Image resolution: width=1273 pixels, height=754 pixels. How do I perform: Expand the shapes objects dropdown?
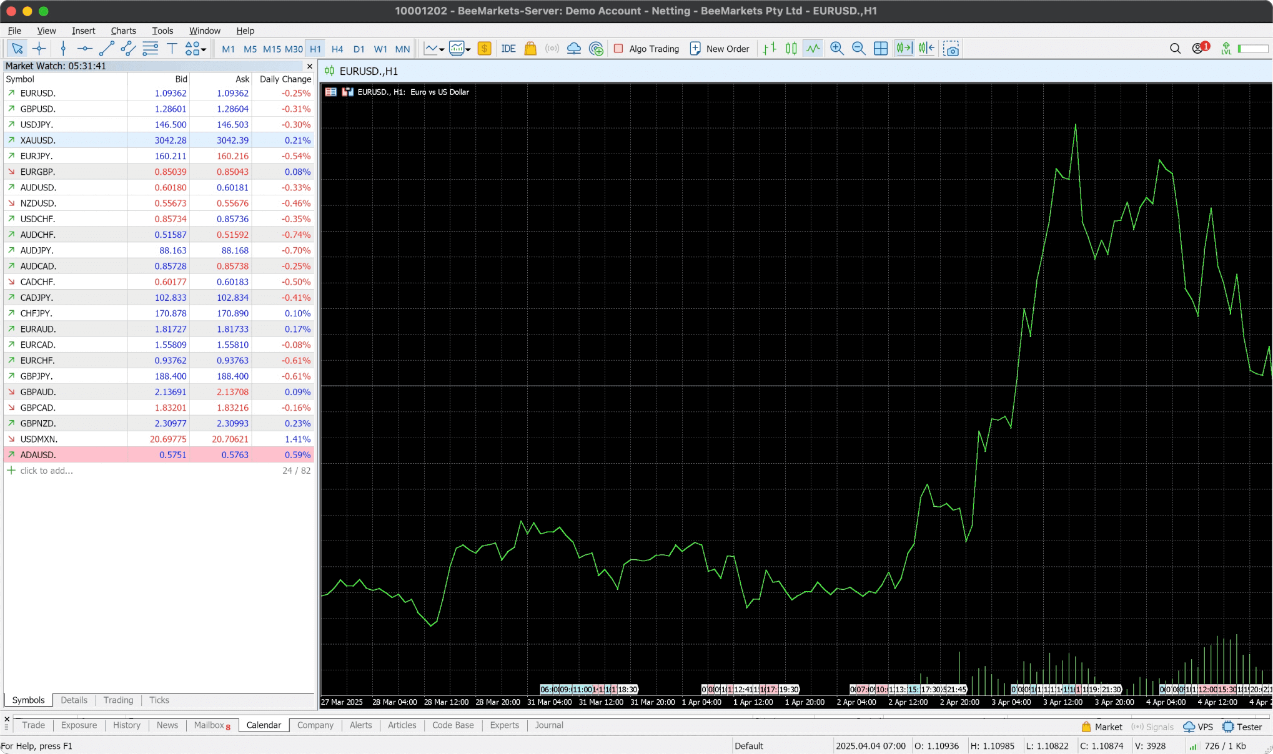(x=204, y=50)
